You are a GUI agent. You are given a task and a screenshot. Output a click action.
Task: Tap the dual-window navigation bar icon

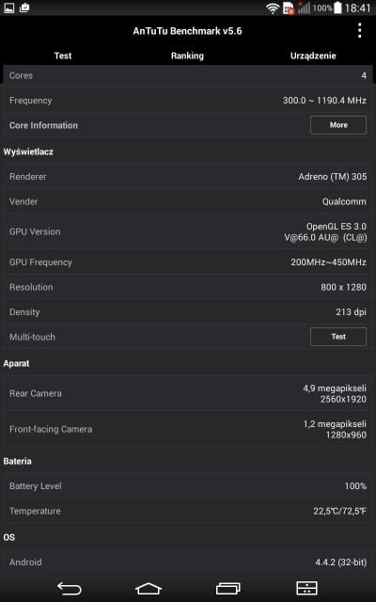click(x=307, y=588)
